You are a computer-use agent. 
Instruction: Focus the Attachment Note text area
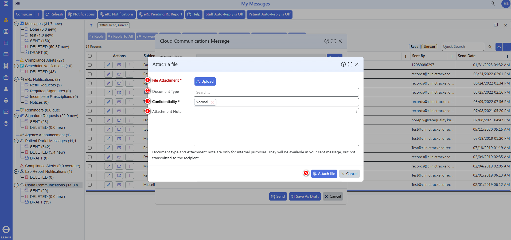click(276, 127)
